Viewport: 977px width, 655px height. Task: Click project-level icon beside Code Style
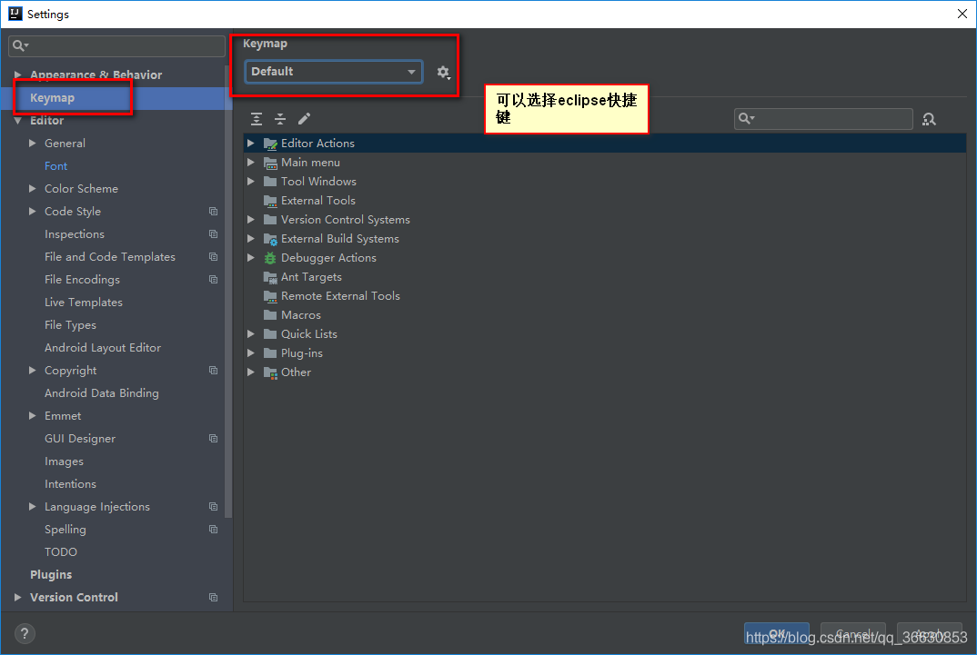pos(213,212)
